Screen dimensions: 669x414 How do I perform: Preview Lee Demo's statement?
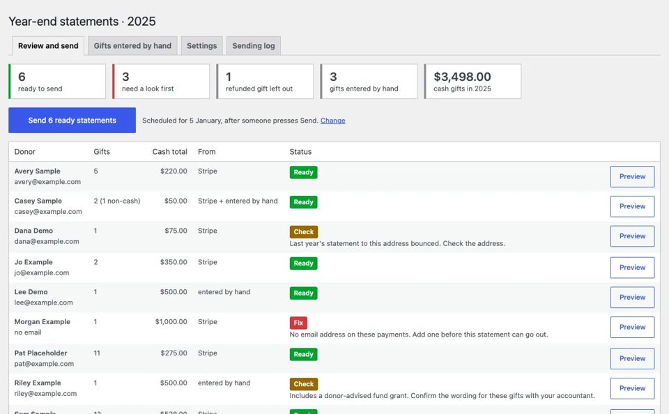632,297
